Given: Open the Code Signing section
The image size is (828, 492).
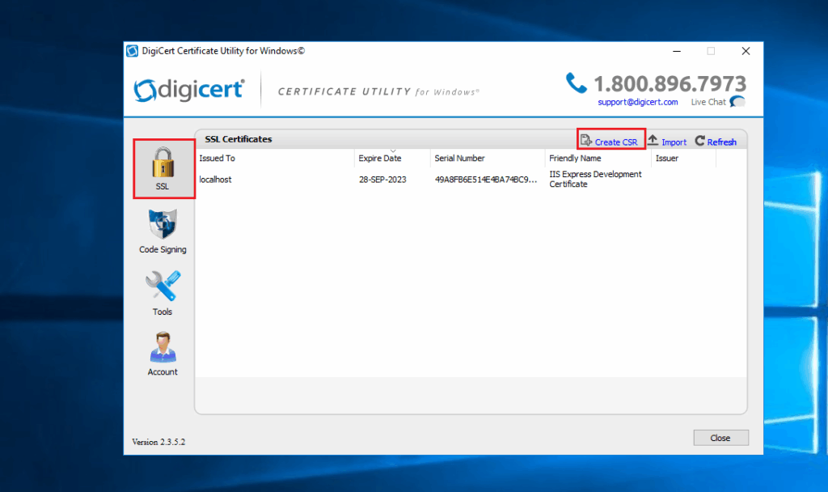Looking at the screenshot, I should tap(163, 231).
